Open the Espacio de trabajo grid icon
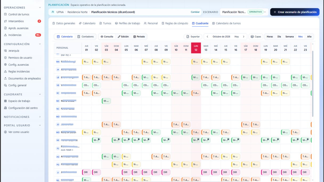 click(x=5, y=101)
